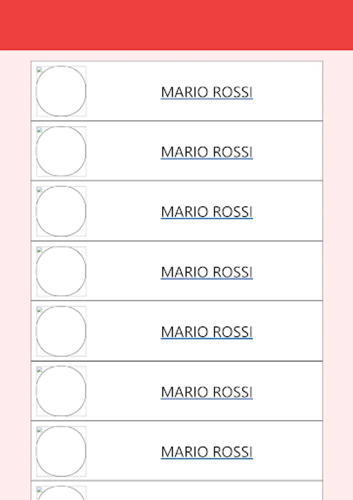Click blank space right of first row's name

[289, 92]
